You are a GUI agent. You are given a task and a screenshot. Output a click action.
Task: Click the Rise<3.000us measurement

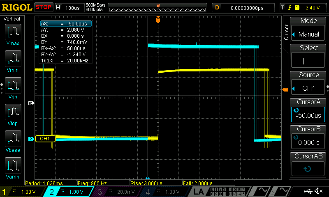point(156,183)
